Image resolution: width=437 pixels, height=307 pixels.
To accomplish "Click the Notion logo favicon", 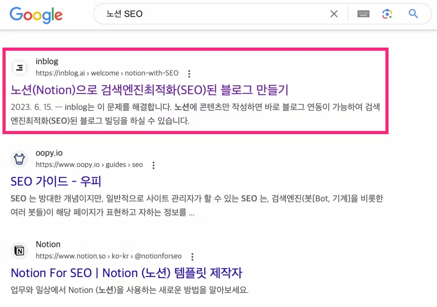I will [x=19, y=251].
